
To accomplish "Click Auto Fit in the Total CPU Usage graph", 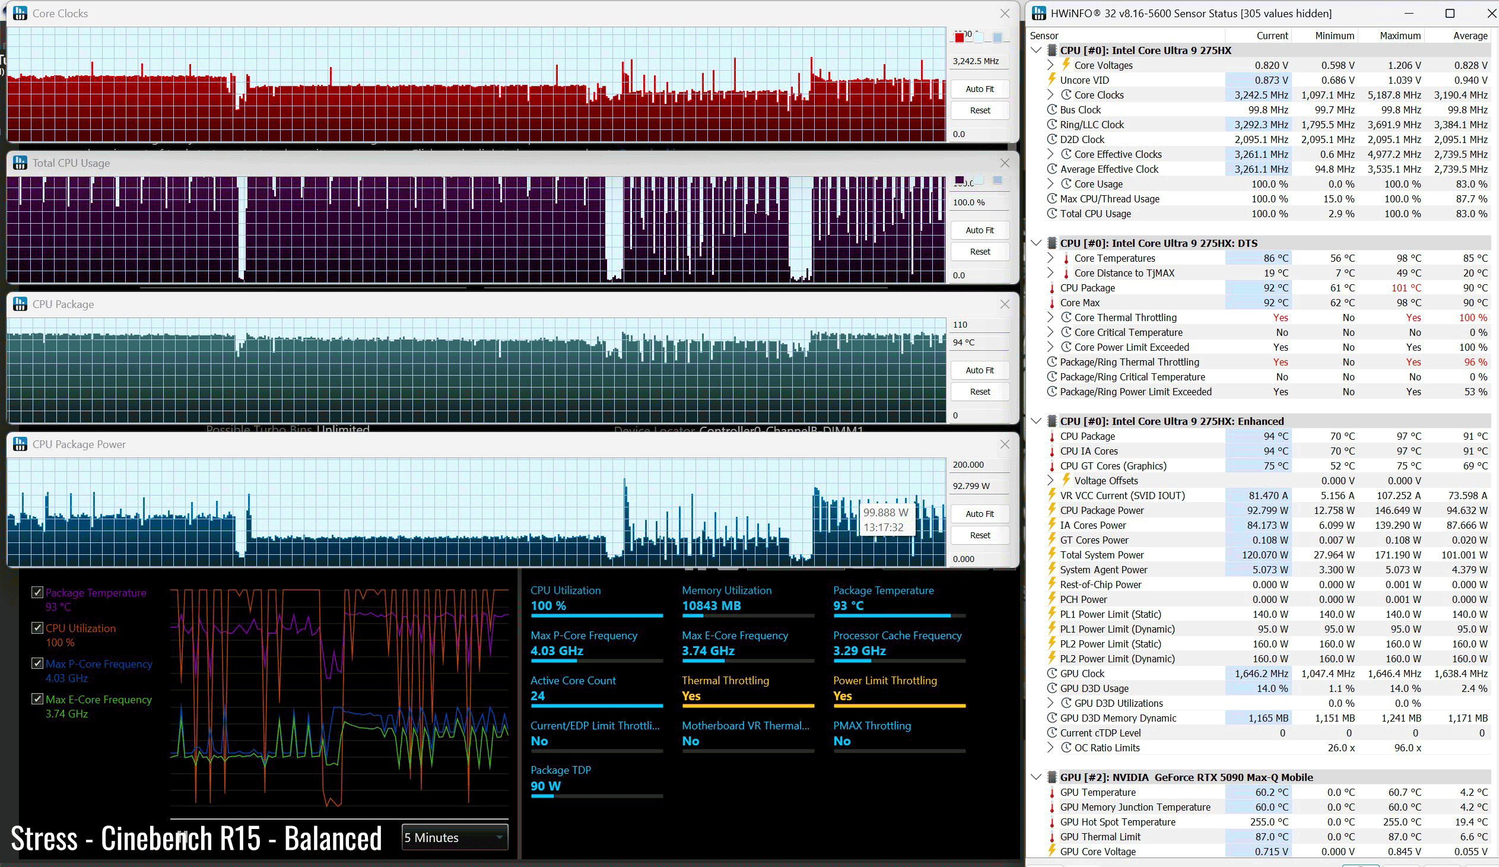I will click(980, 230).
